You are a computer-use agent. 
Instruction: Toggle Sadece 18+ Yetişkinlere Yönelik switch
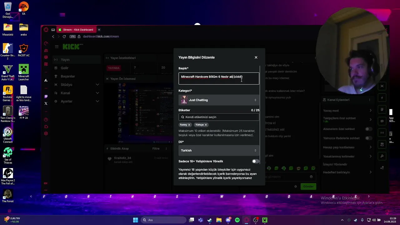[x=255, y=161]
